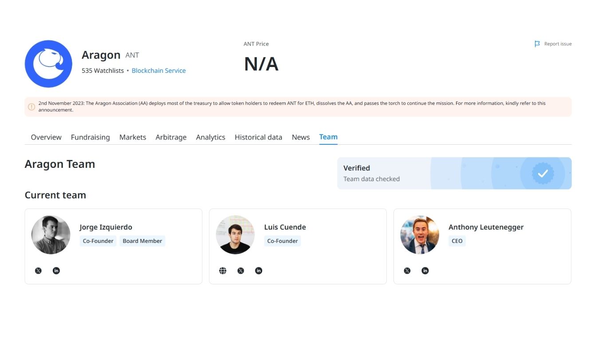Image resolution: width=606 pixels, height=341 pixels.
Task: Open Anthony Leutenegger's LinkedIn icon
Action: click(425, 270)
